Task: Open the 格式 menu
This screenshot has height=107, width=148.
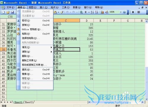Action: [x=55, y=7]
